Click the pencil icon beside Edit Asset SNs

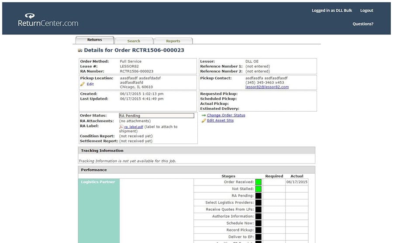click(203, 120)
